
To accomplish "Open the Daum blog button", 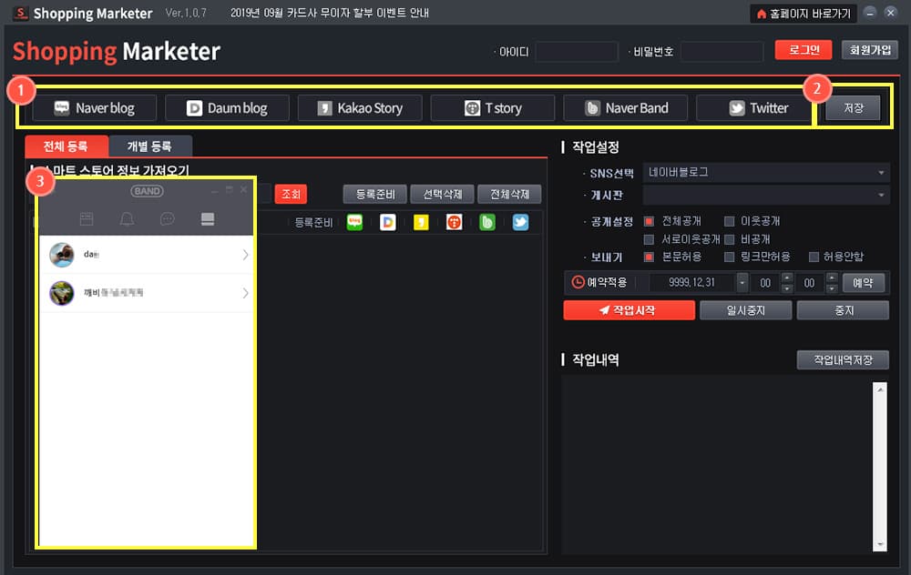I will [x=227, y=108].
